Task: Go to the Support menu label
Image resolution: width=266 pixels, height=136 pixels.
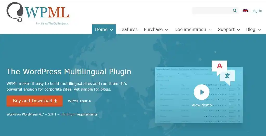Action: tap(226, 30)
